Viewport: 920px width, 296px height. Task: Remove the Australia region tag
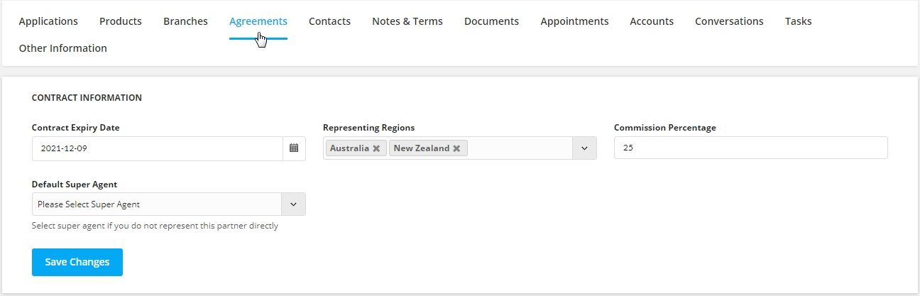pyautogui.click(x=376, y=148)
